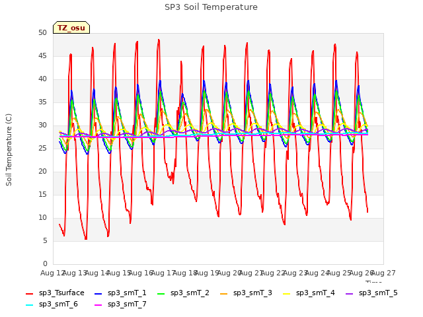The image size is (423, 317).
Task: Click the 10 y-axis tick label
Action: (42, 217)
